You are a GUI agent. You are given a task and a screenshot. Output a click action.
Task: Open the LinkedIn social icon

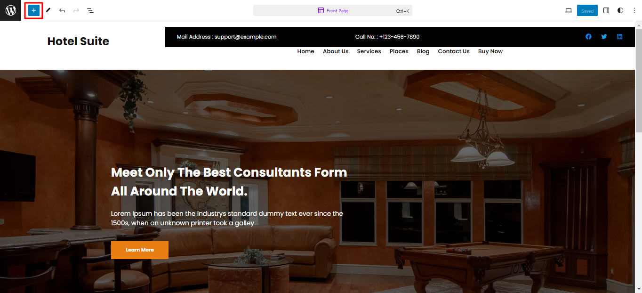pyautogui.click(x=619, y=37)
